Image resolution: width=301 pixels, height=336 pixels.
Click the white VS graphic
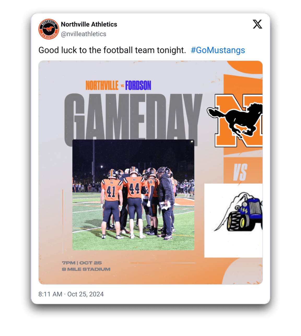[x=240, y=172]
